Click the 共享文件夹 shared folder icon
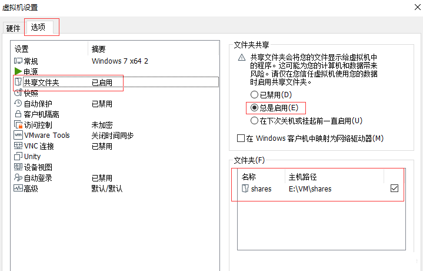 [18, 82]
